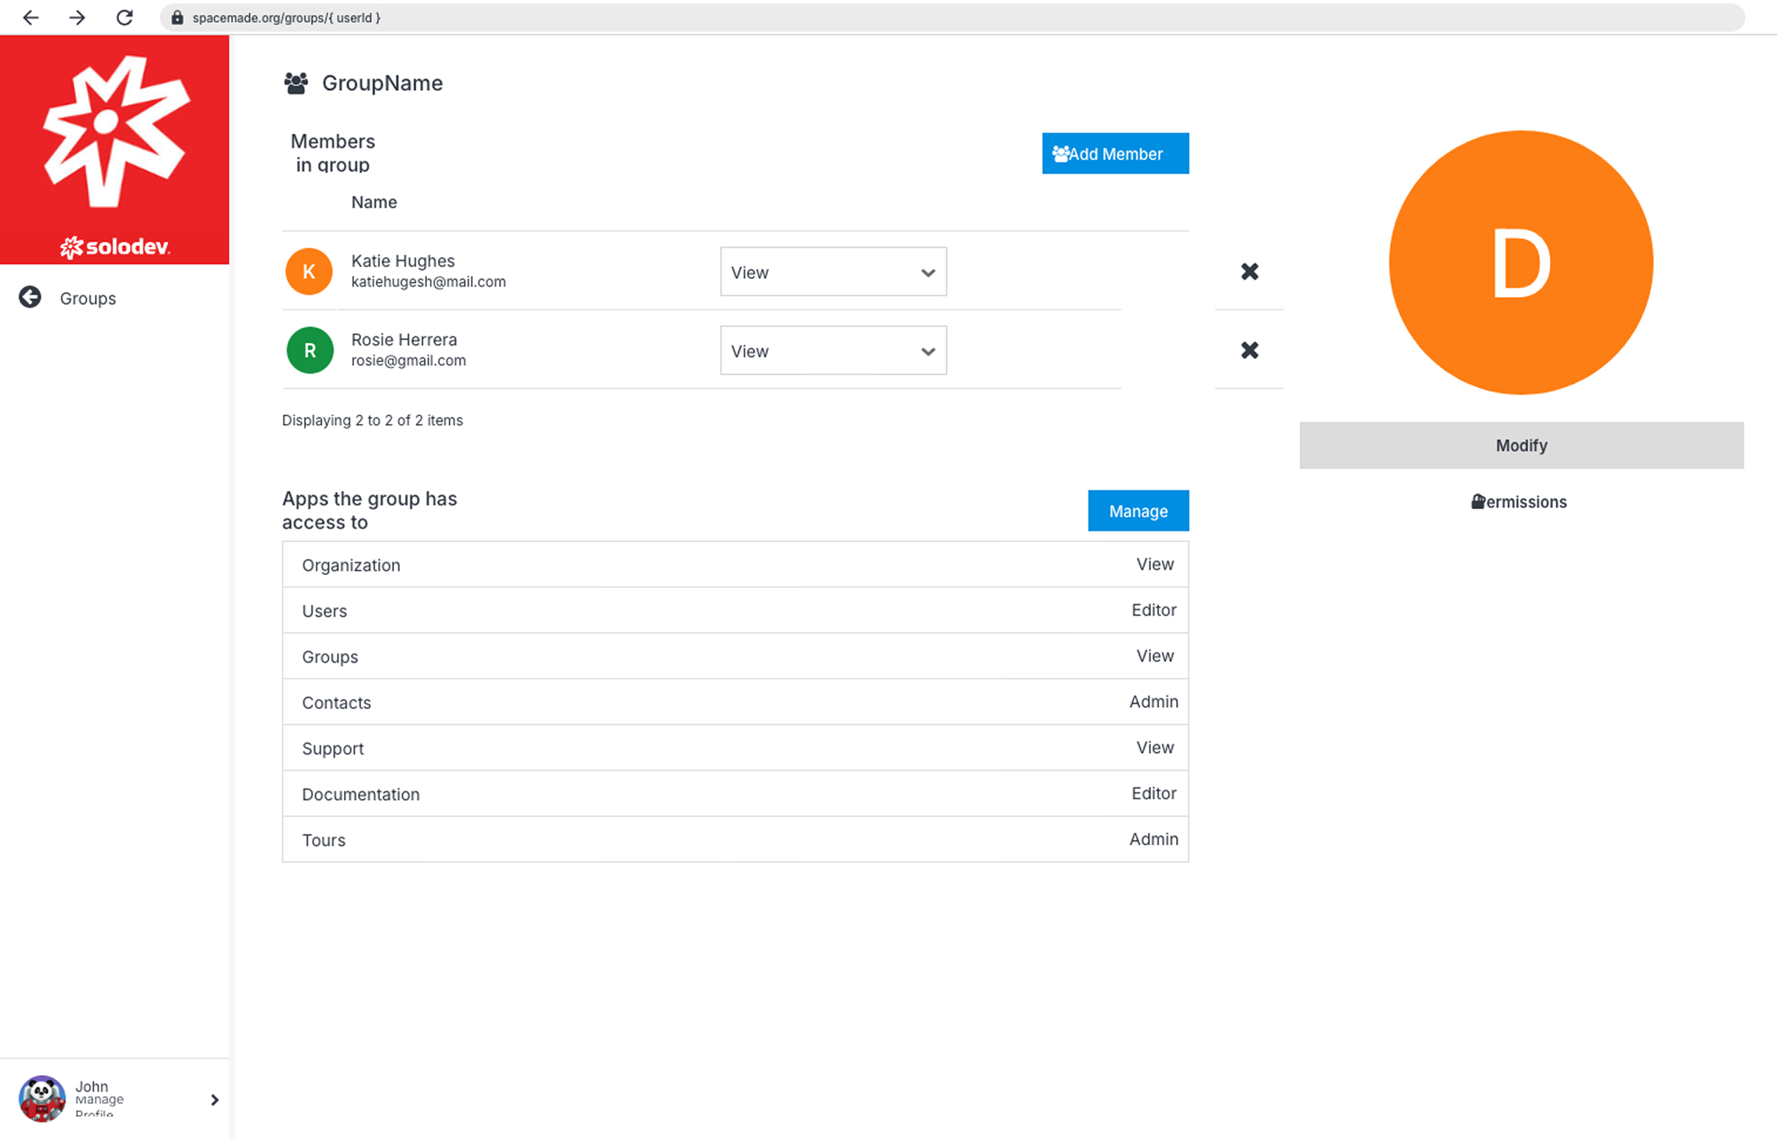This screenshot has width=1777, height=1140.
Task: Click the GroupName title
Action: pyautogui.click(x=382, y=83)
